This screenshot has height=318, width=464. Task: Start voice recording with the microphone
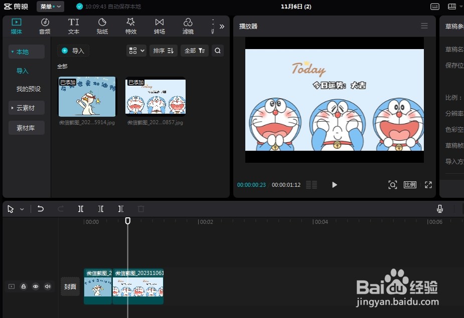(x=440, y=209)
